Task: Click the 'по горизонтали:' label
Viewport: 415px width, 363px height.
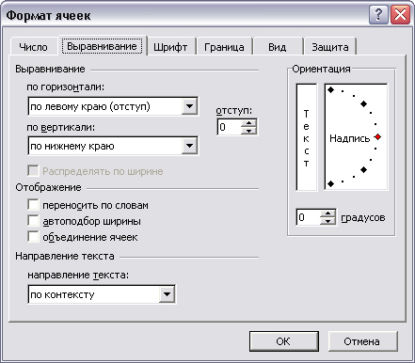Action: pos(65,87)
